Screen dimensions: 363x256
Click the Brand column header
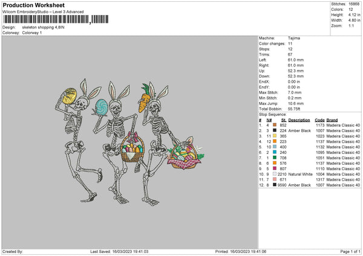332,120
